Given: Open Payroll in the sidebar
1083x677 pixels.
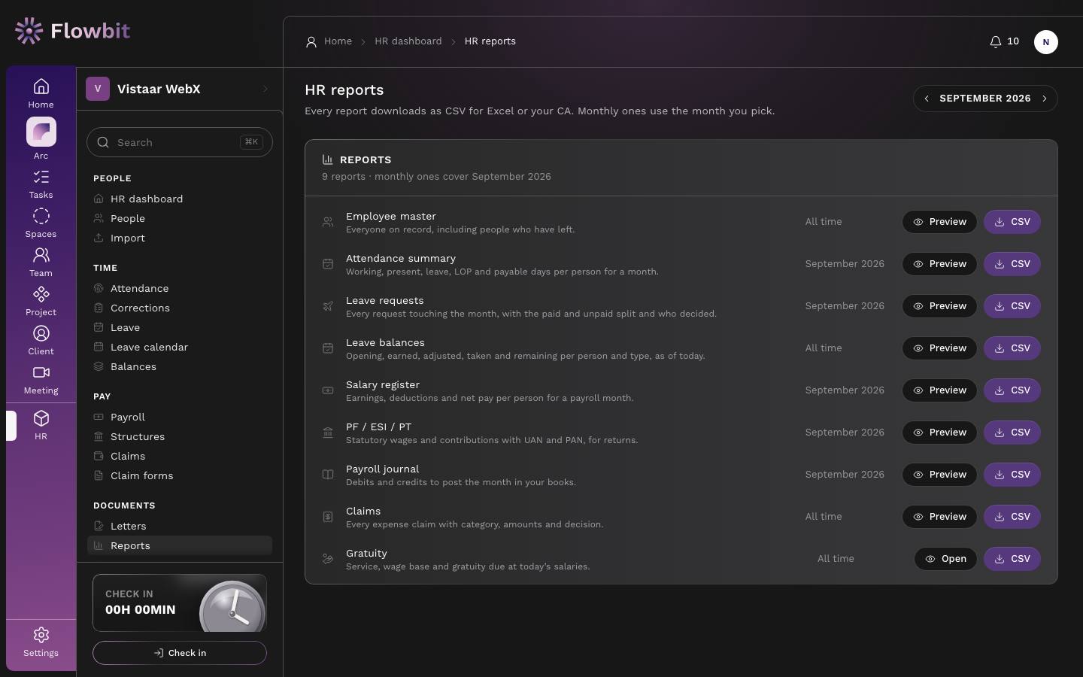Looking at the screenshot, I should point(180,417).
